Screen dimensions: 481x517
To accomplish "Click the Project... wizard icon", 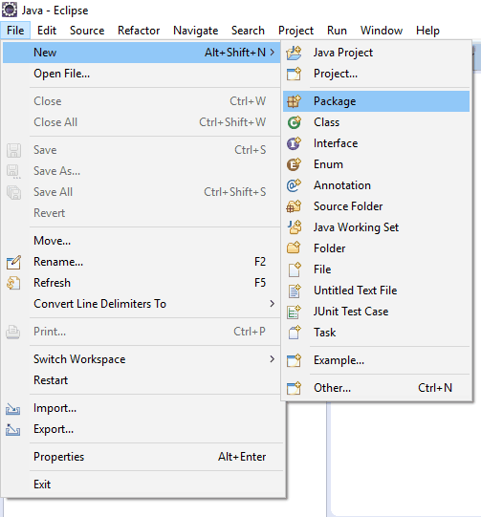I will point(294,74).
